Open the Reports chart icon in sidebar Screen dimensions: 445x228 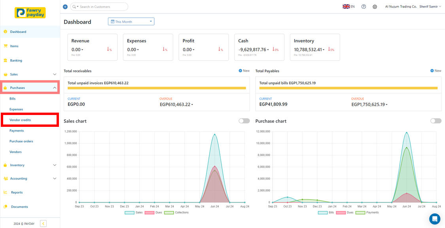click(6, 192)
